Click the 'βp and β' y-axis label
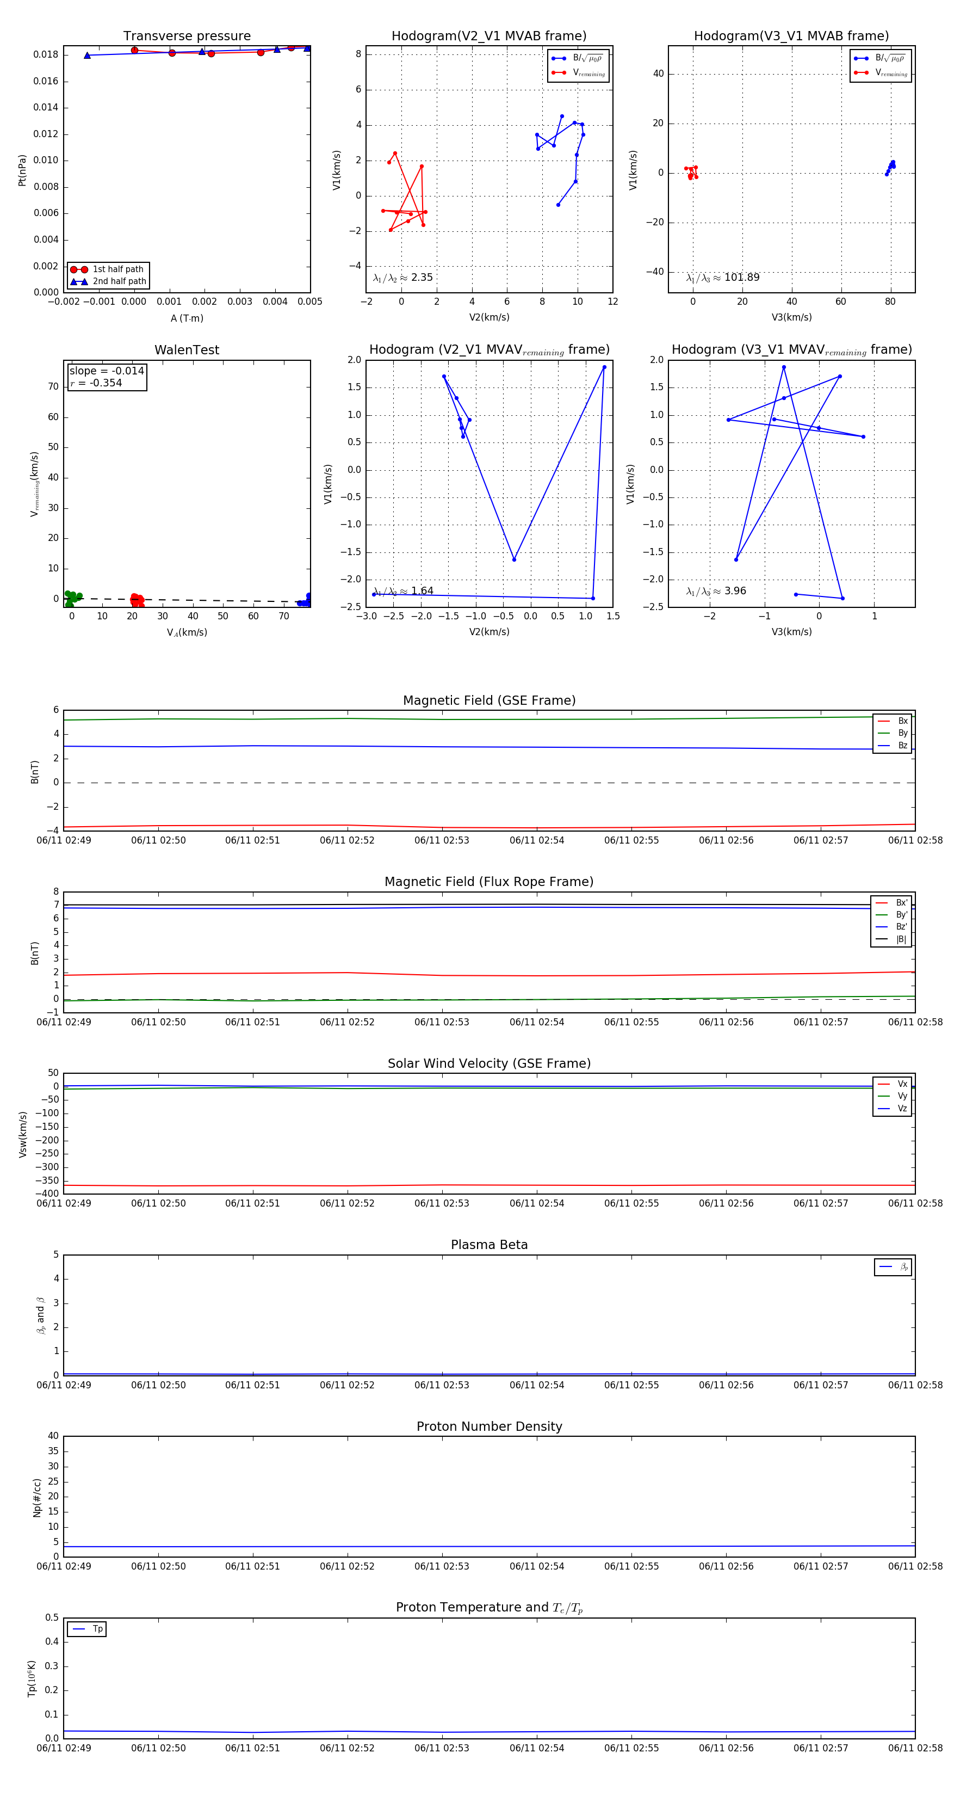Screen dimensions: 979x1796 40,1315
